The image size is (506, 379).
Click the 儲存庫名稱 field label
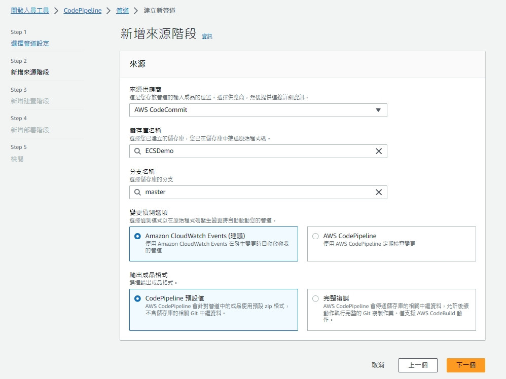pos(145,131)
